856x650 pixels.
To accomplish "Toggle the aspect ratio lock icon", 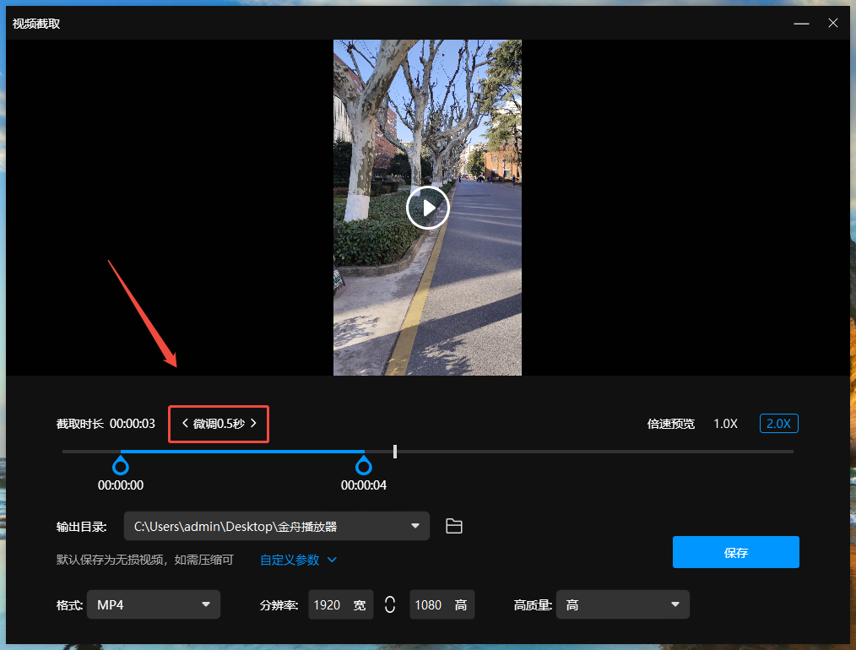I will coord(390,604).
